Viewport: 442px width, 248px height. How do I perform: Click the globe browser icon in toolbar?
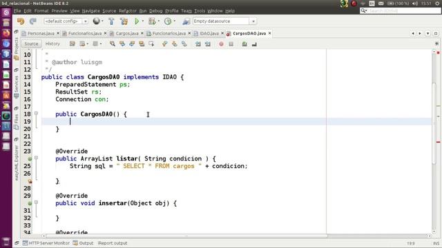[97, 21]
